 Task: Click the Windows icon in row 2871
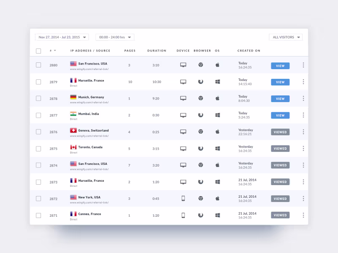218,215
